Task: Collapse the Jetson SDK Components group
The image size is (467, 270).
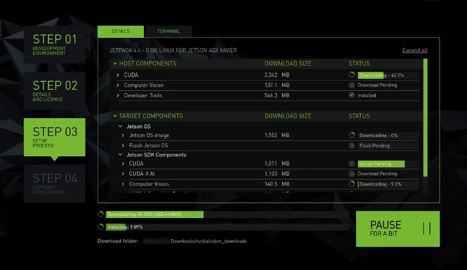Action: point(121,154)
